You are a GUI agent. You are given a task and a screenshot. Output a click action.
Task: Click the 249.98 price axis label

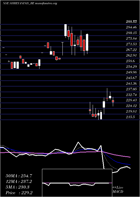131,72
